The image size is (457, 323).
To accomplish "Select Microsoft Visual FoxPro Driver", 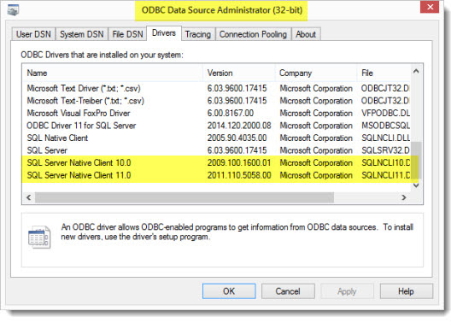I will tap(215, 113).
